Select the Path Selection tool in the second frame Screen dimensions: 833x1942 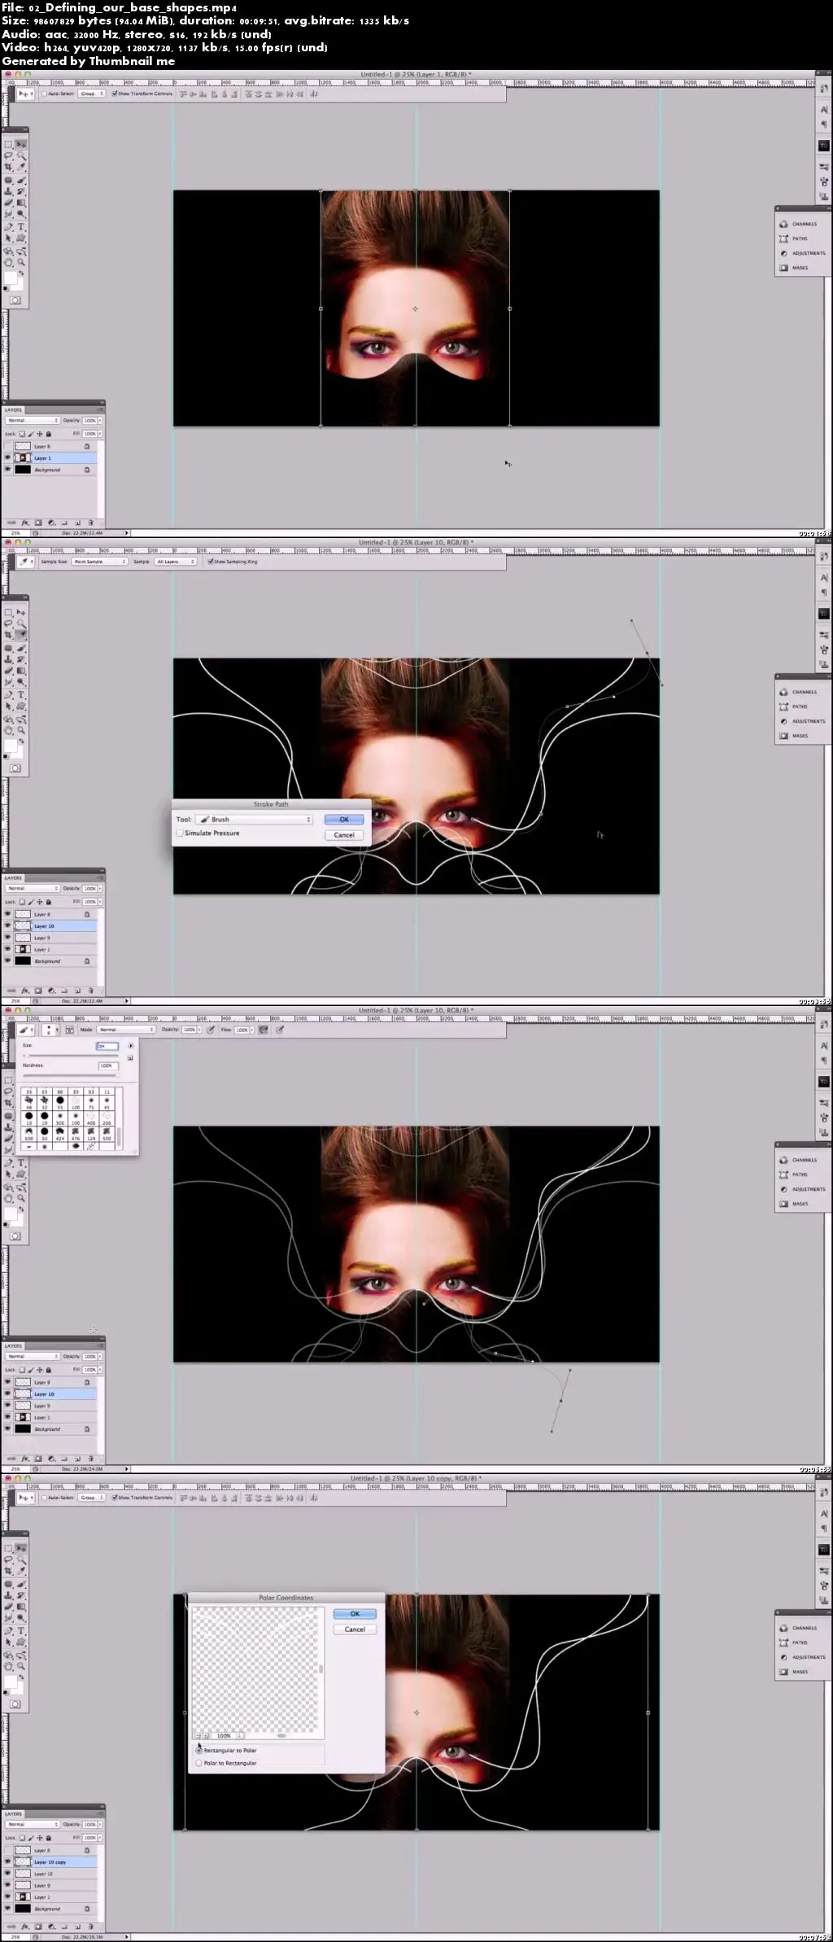pos(9,706)
